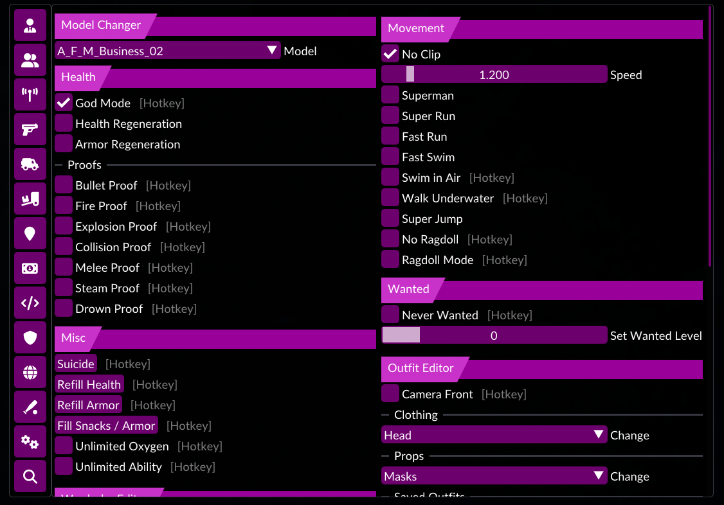Enable Ragdoll Mode checkbox
Image resolution: width=724 pixels, height=505 pixels.
point(390,260)
